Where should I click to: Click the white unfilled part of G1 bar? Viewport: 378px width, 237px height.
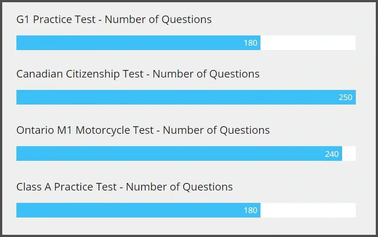pos(308,43)
